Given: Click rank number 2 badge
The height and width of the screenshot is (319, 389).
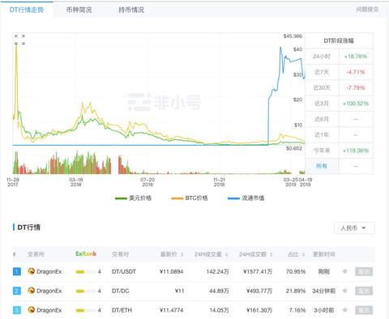Looking at the screenshot, I should 17,291.
